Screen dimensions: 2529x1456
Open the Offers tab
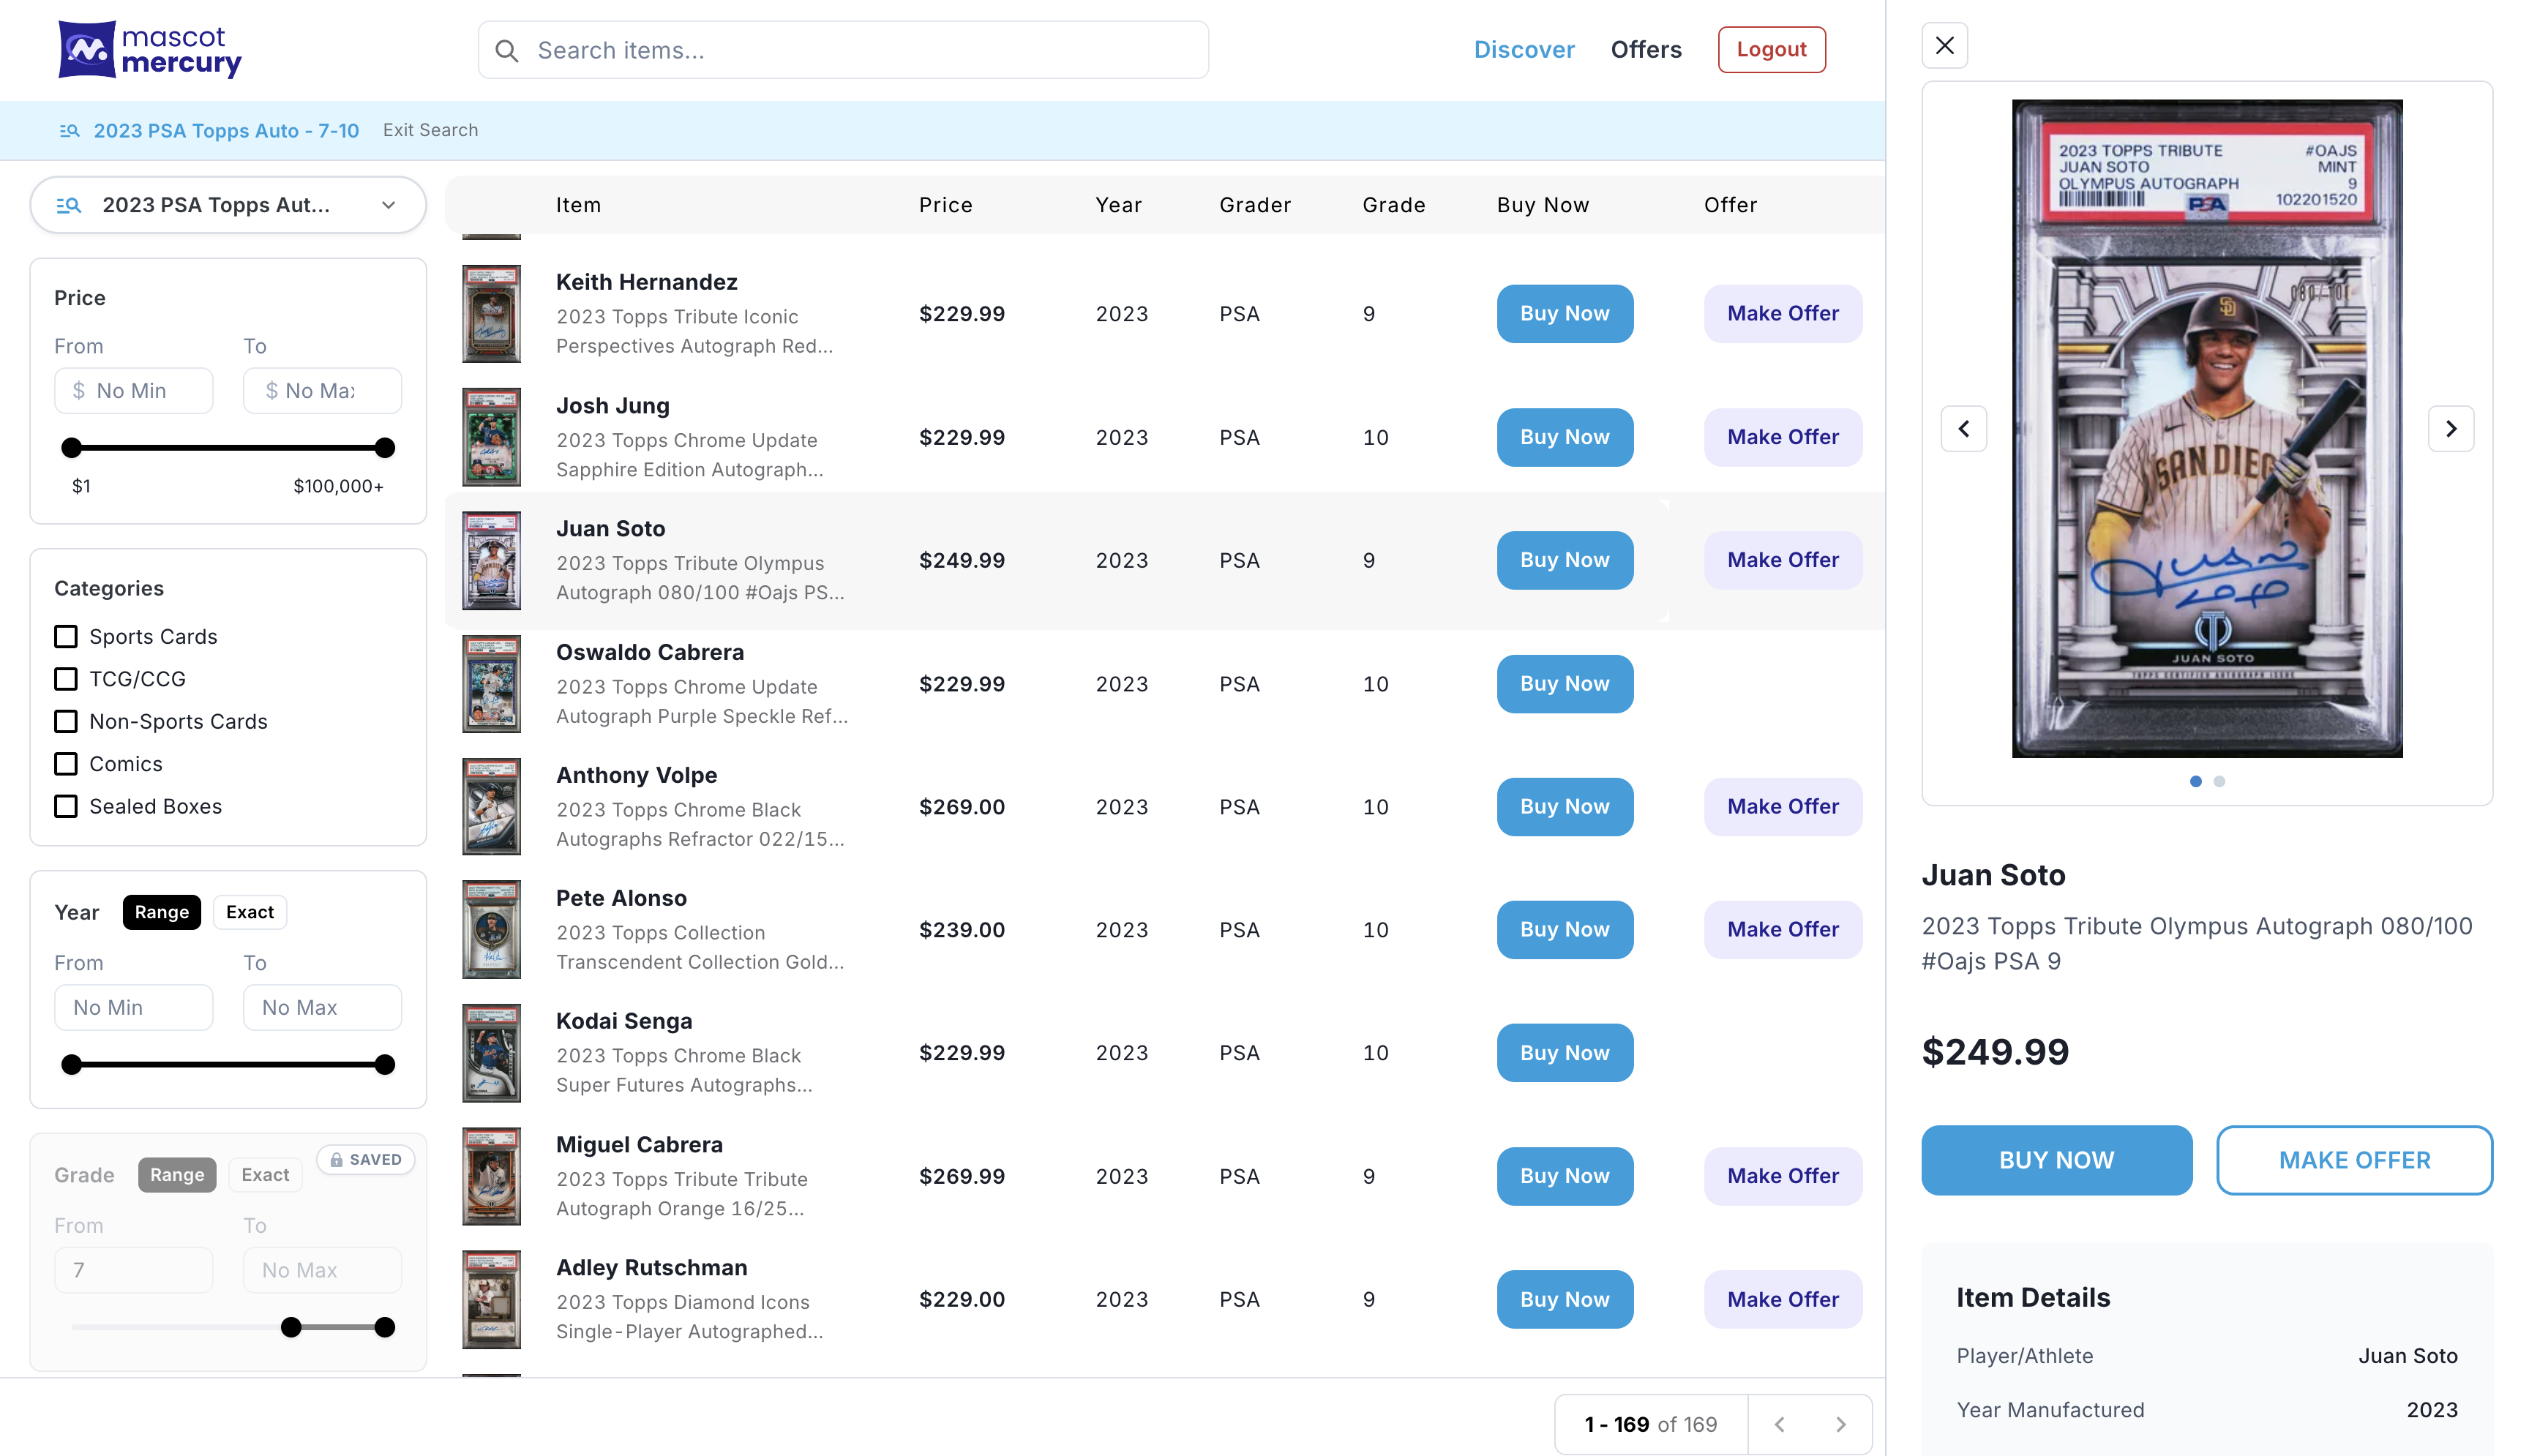1646,49
